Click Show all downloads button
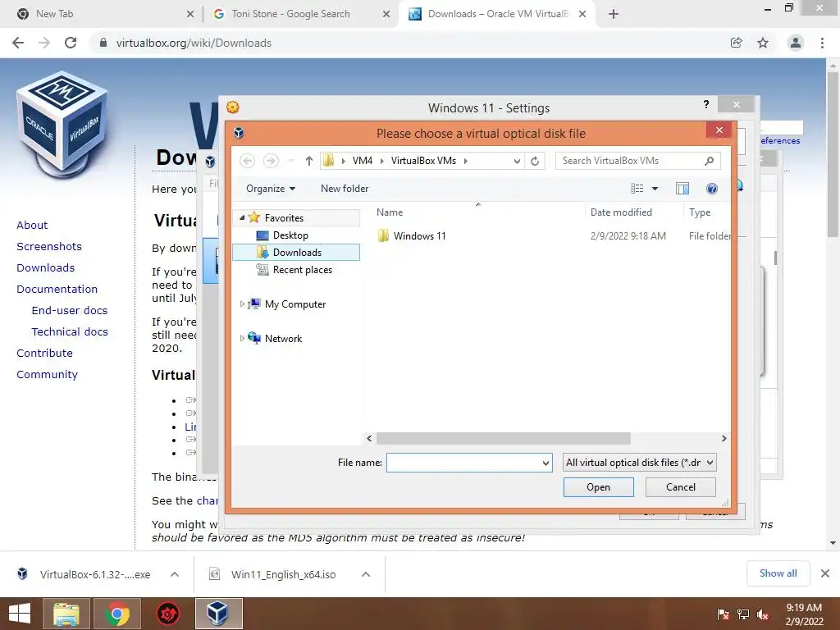Image resolution: width=840 pixels, height=630 pixels. pyautogui.click(x=778, y=573)
